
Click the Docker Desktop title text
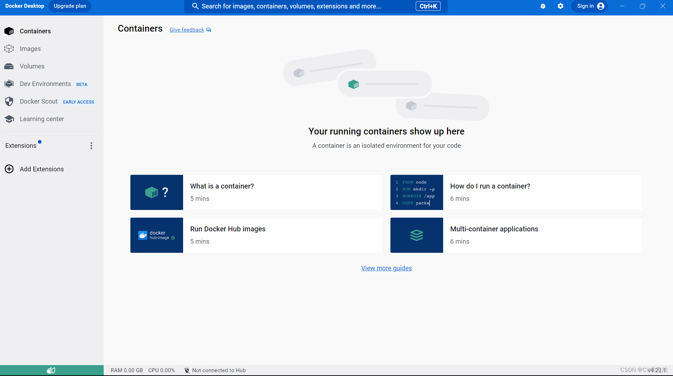point(25,6)
